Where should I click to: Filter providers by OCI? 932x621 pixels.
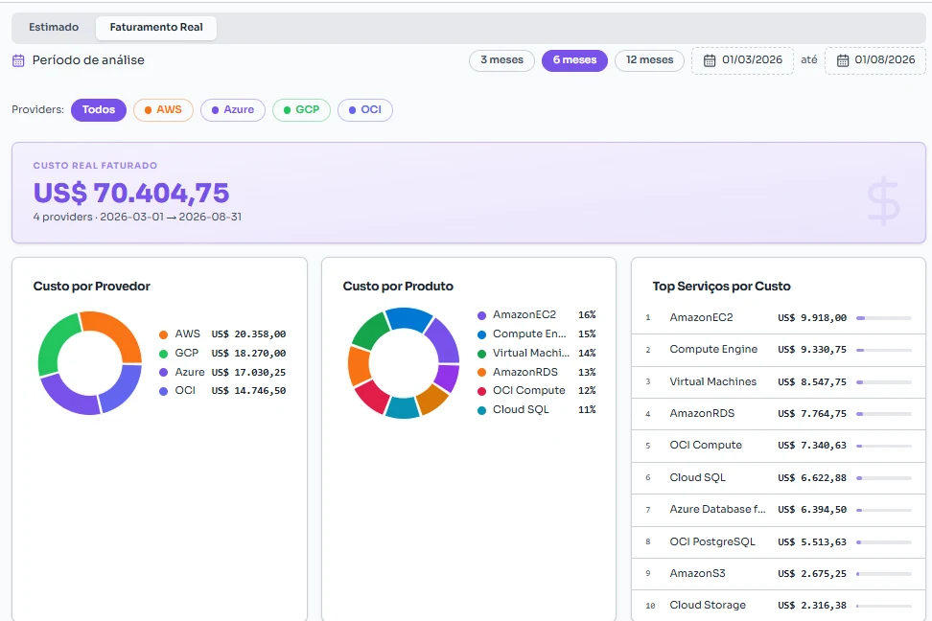365,110
